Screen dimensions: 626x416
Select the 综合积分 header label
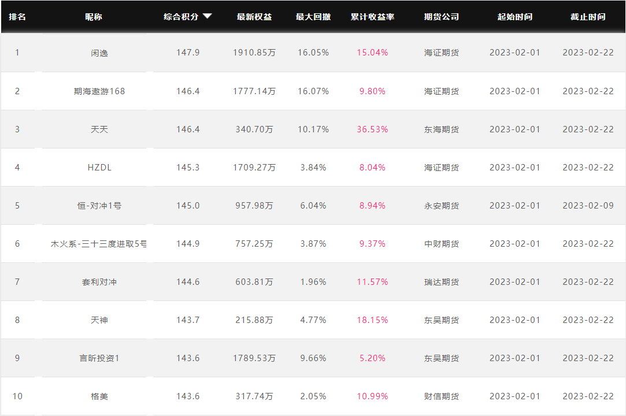pyautogui.click(x=181, y=17)
